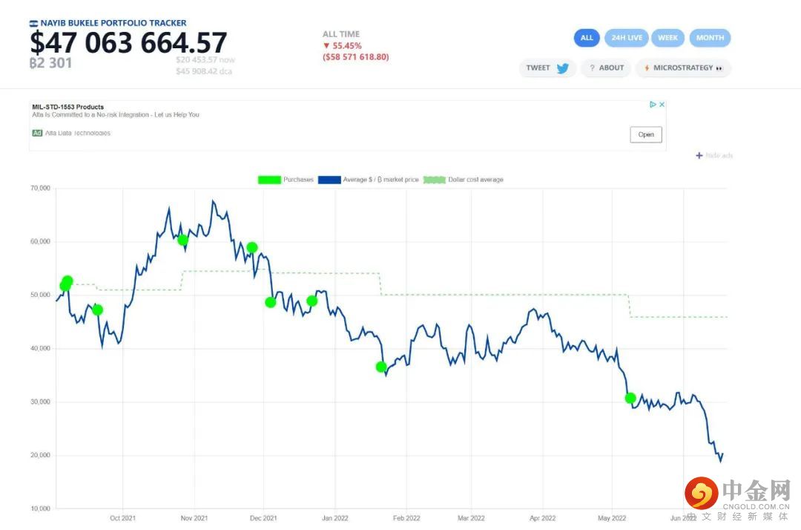Click the AdChoices triangle icon
The width and height of the screenshot is (801, 530).
pos(653,105)
